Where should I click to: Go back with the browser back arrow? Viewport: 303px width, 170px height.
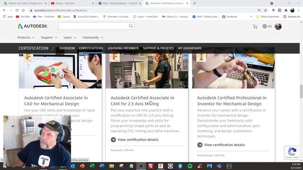(4, 10)
